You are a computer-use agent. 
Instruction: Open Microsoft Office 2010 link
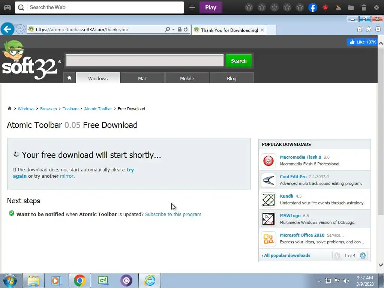click(302, 235)
